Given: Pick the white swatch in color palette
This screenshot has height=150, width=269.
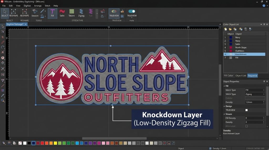Looking at the screenshot, I should click(x=25, y=143).
